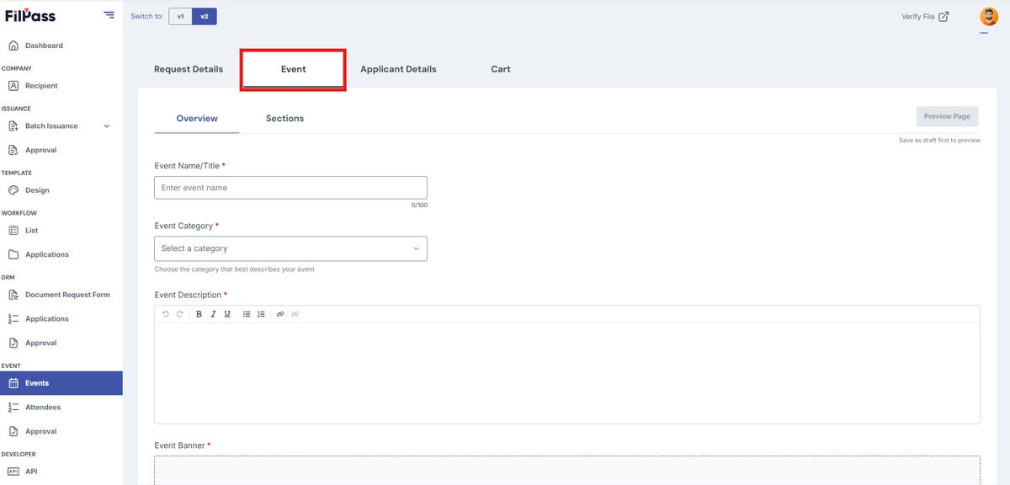Click the 'COMPANY' sidebar heading
Screen dimensions: 1010x485
(17, 68)
